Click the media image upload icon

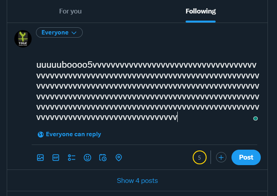click(40, 158)
